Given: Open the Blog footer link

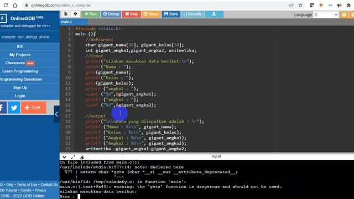Looking at the screenshot, I should (x=10, y=185).
